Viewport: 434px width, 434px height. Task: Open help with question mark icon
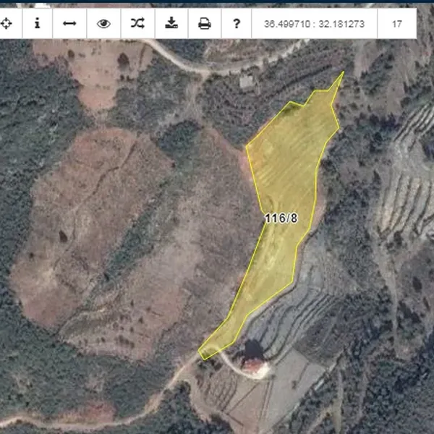(237, 24)
